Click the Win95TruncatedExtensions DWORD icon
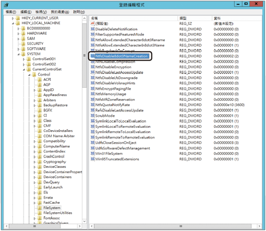Image resolution: width=266 pixels, height=231 pixels. click(93, 159)
